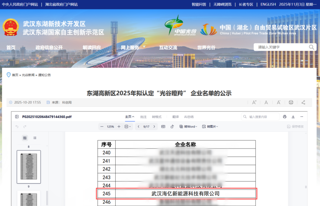Click the PDF vertical scrollbar handle

click(306, 187)
